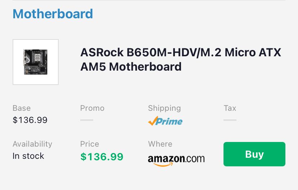Click the Base column label

(22, 108)
